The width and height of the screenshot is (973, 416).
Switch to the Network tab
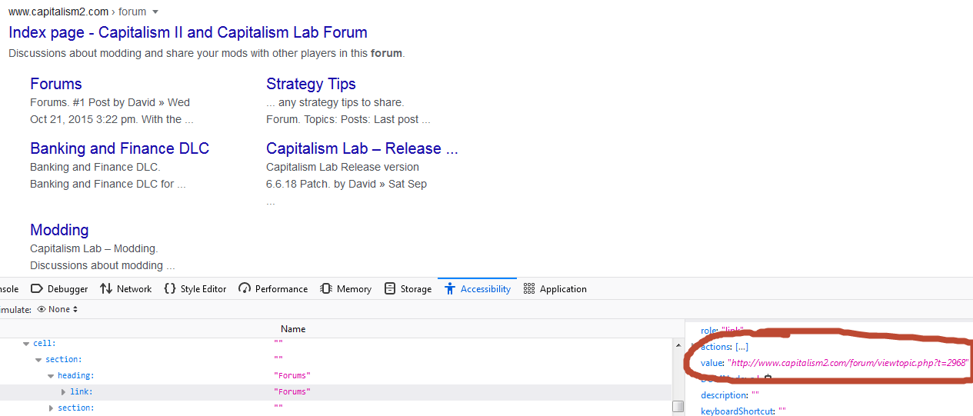coord(126,289)
